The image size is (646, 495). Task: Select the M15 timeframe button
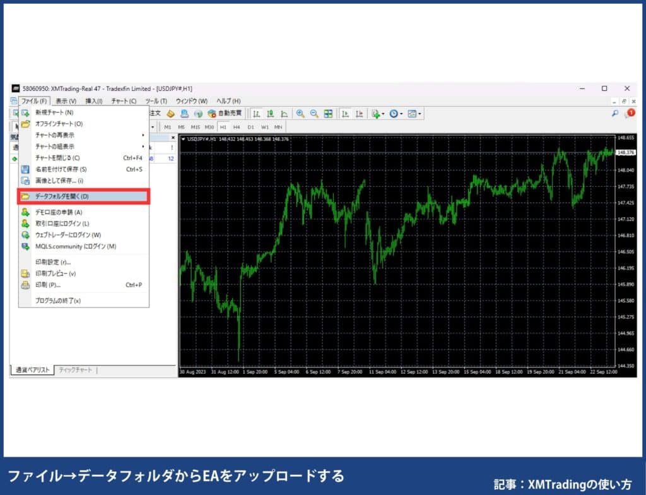pyautogui.click(x=196, y=127)
